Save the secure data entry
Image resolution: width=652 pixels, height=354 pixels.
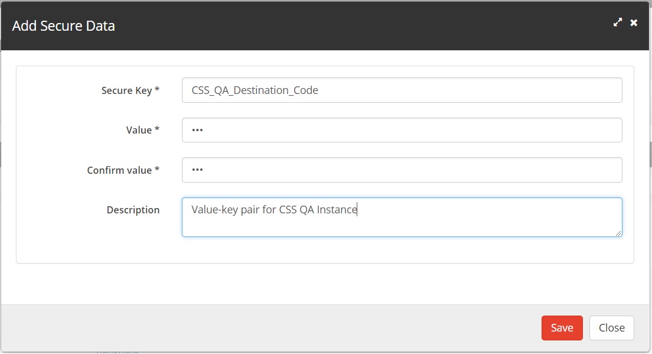point(562,328)
